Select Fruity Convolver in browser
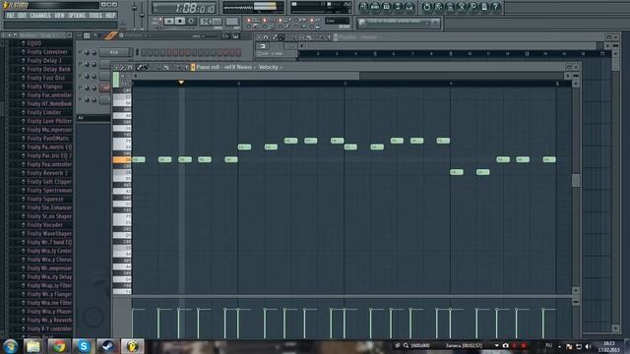 (47, 52)
